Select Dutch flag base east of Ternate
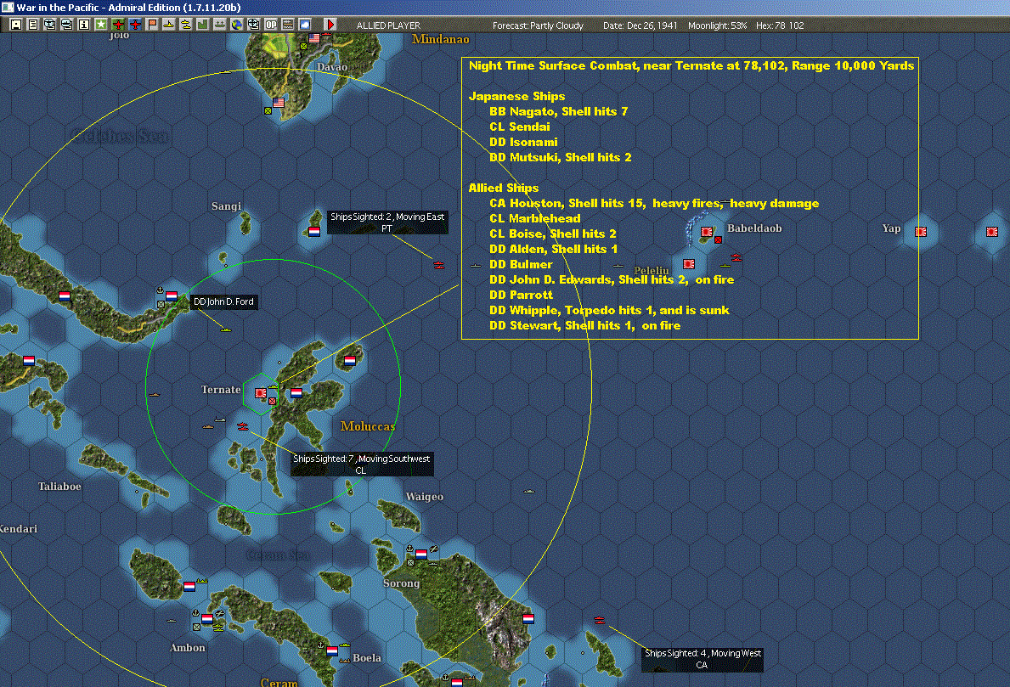 click(296, 393)
